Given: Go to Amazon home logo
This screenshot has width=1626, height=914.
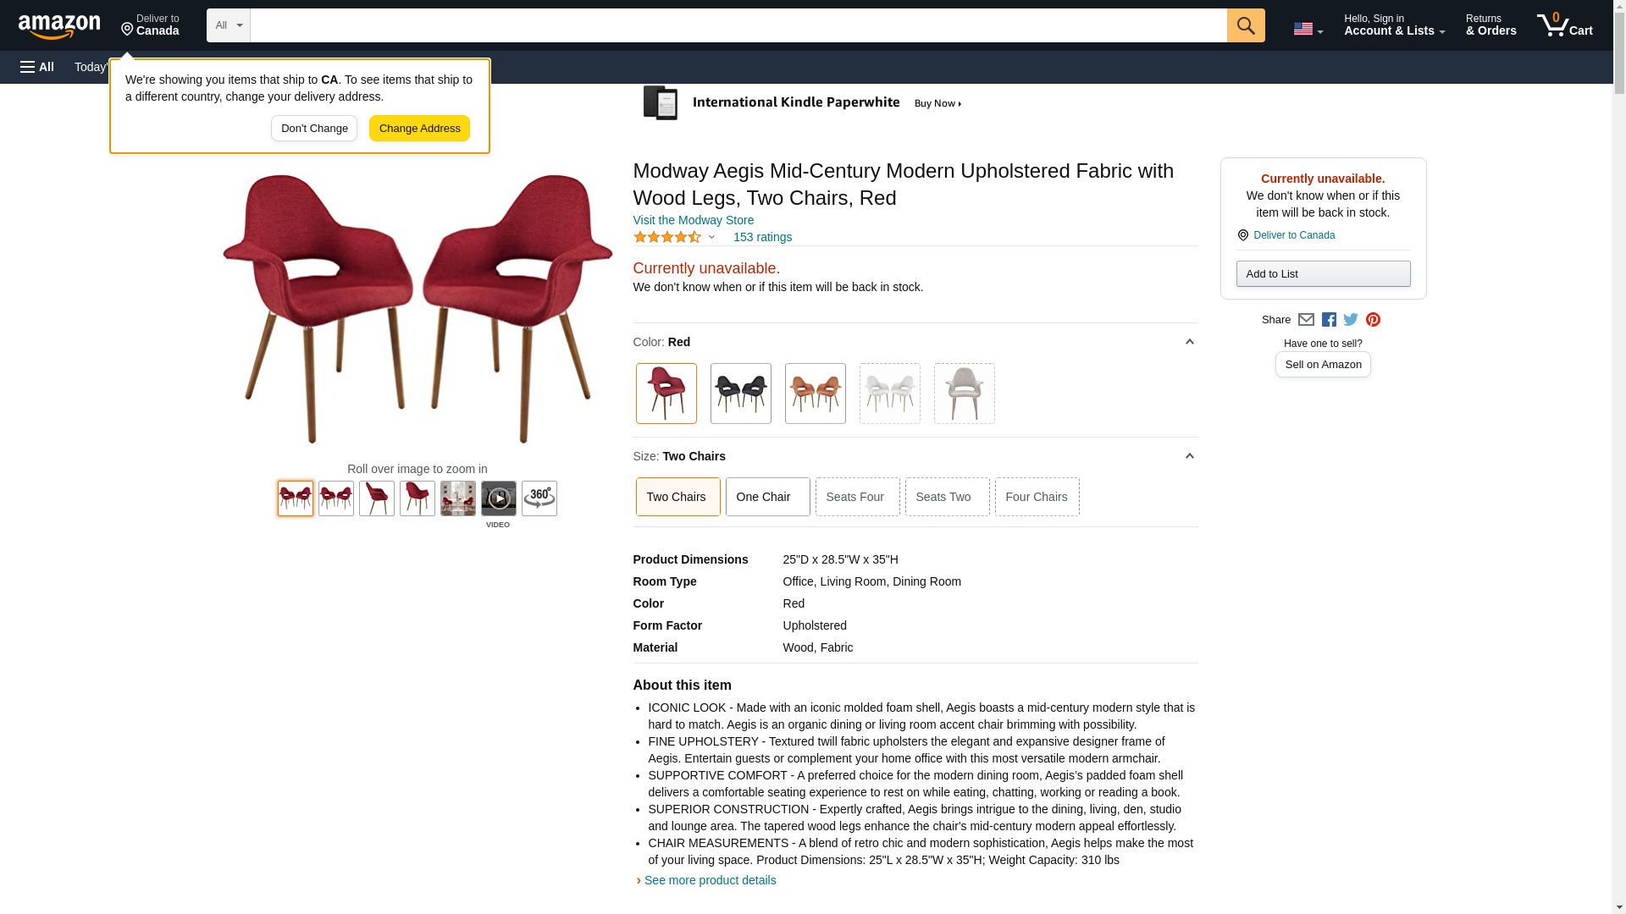Looking at the screenshot, I should [59, 26].
